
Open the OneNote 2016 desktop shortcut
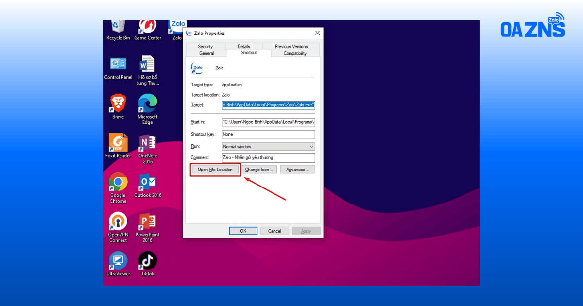click(148, 149)
